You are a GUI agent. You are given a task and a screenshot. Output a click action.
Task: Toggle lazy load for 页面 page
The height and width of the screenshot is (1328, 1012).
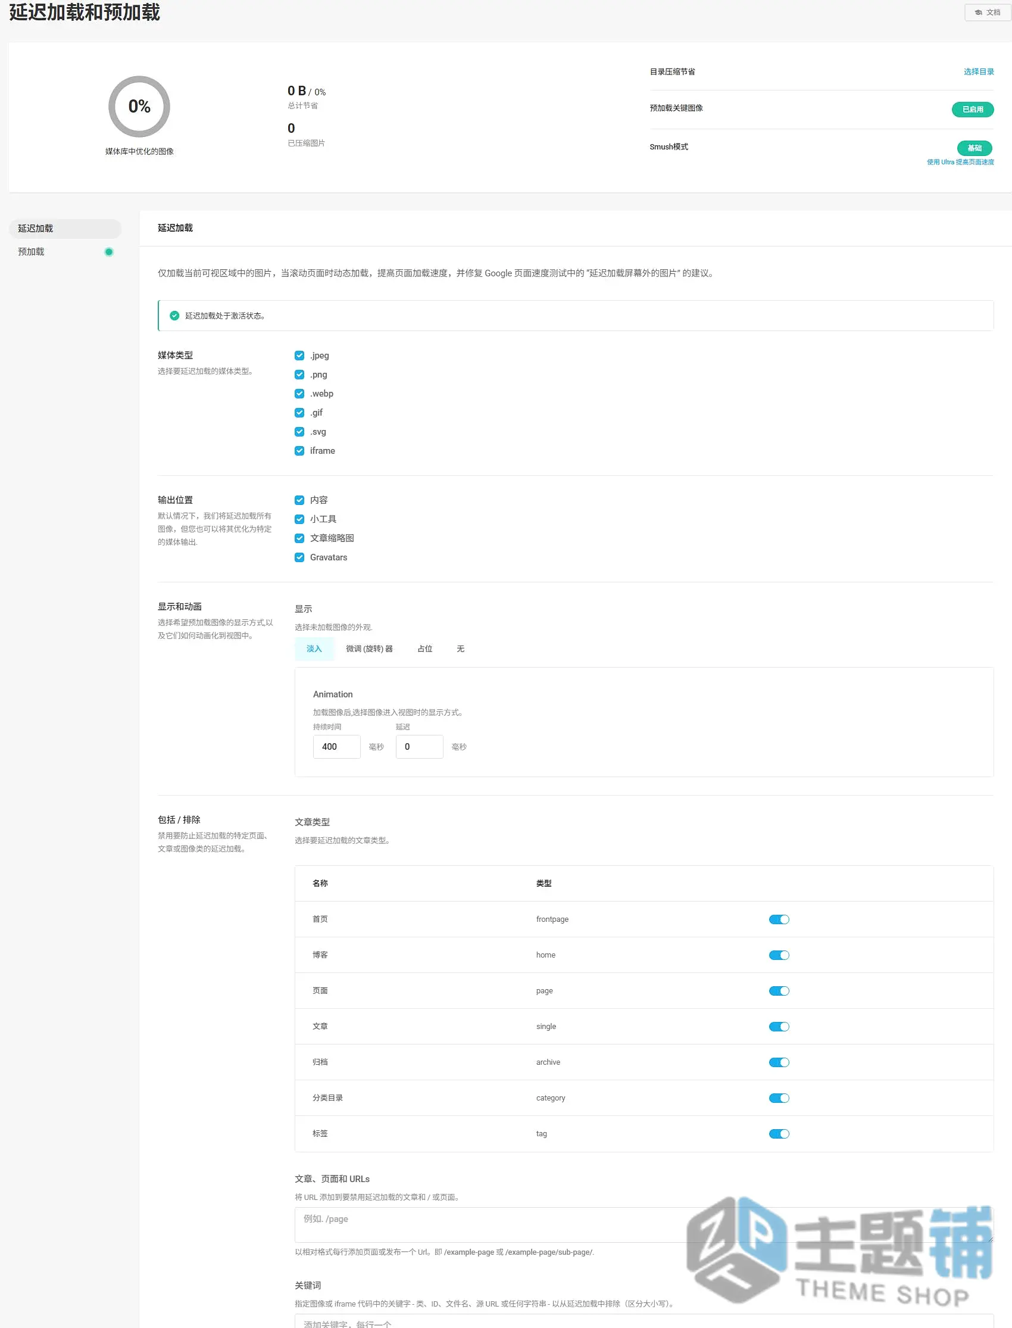[x=779, y=991]
